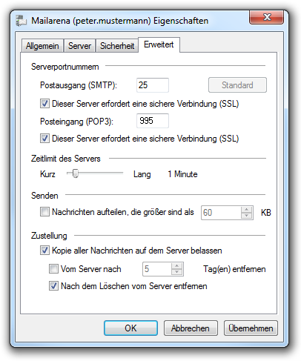Screen dimensions: 301x361
Task: Enable Nachrichten aufteilen checkbox
Action: pyautogui.click(x=44, y=212)
